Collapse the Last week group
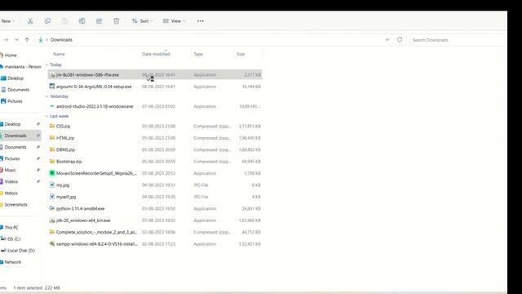Image resolution: width=522 pixels, height=294 pixels. [x=47, y=116]
